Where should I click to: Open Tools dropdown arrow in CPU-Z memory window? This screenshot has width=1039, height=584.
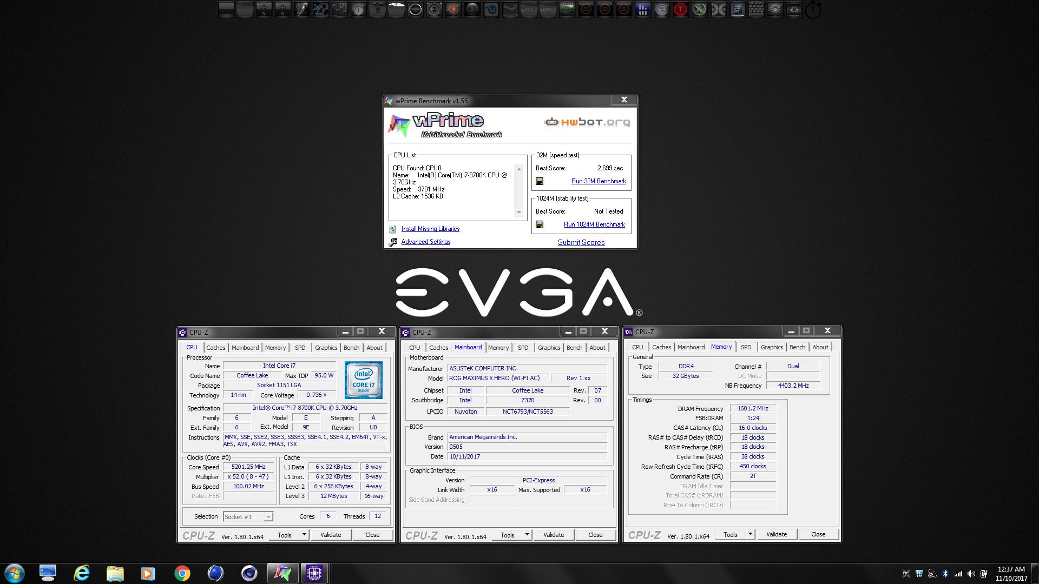click(x=750, y=534)
